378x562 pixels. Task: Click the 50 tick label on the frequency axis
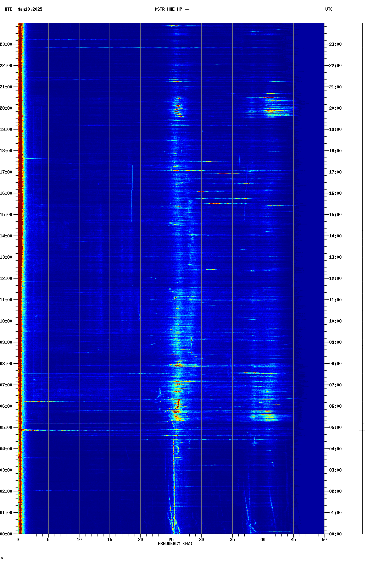click(x=324, y=540)
